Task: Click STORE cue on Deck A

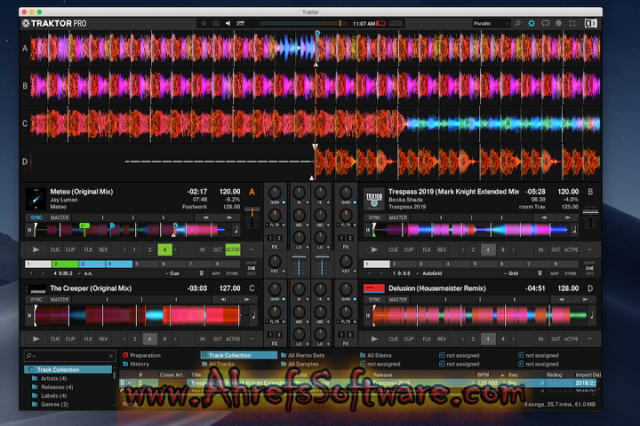Action: [x=232, y=273]
